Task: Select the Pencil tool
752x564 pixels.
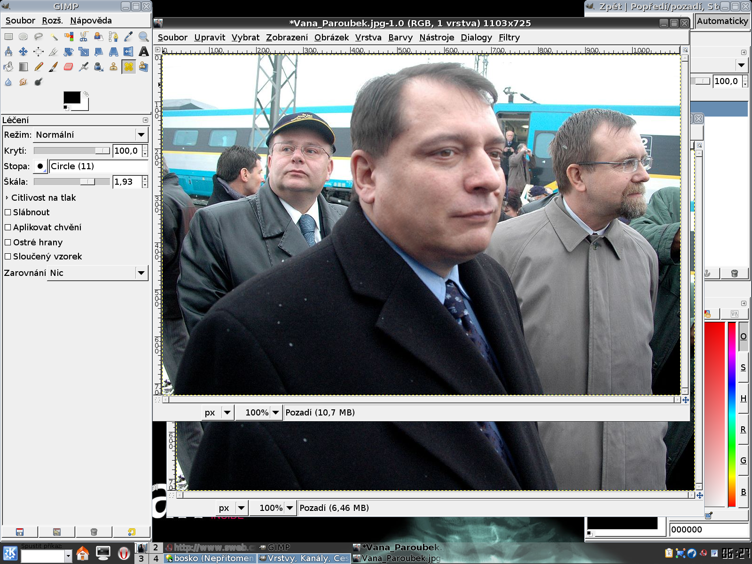Action: [x=39, y=67]
